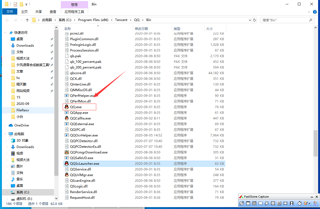
Task: Click the FastStone delay timer icon
Action: pos(299,203)
